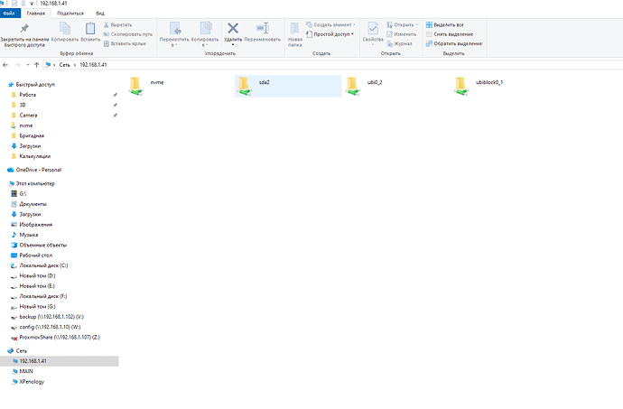This screenshot has height=409, width=623.
Task: Switch to the View (Вид) tab
Action: [100, 14]
